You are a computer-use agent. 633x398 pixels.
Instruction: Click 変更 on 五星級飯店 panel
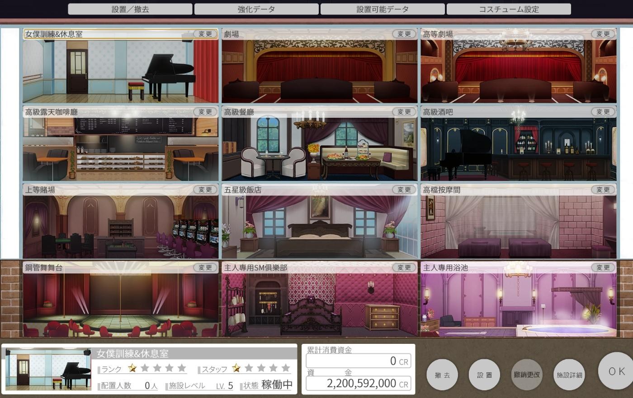coord(404,190)
